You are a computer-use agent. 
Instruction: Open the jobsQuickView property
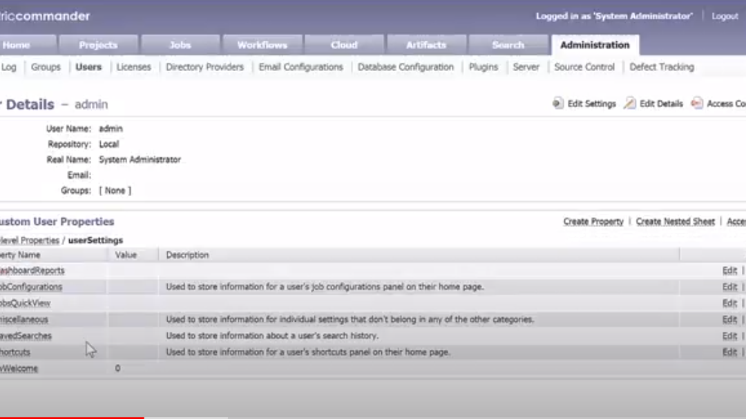[26, 303]
